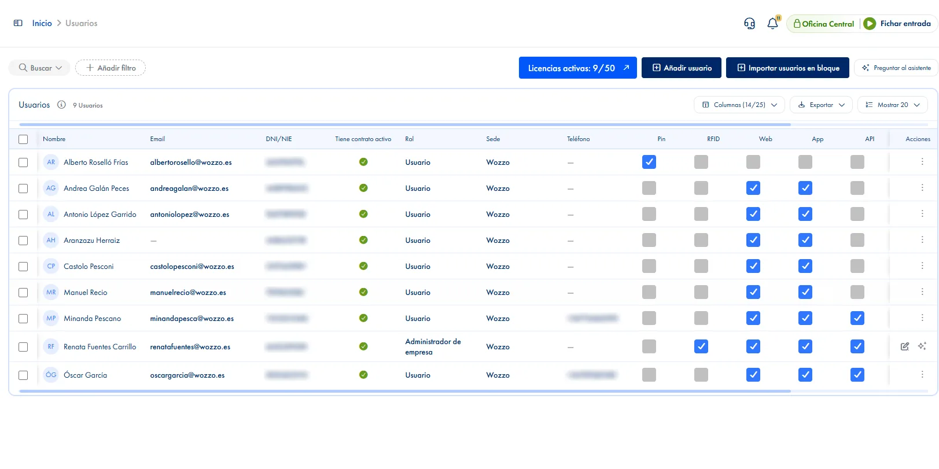Sort by the Nombre column header
The height and width of the screenshot is (469, 939).
54,139
